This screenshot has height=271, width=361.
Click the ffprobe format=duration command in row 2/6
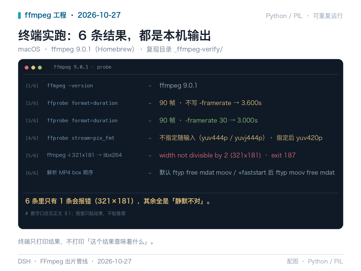(82, 103)
